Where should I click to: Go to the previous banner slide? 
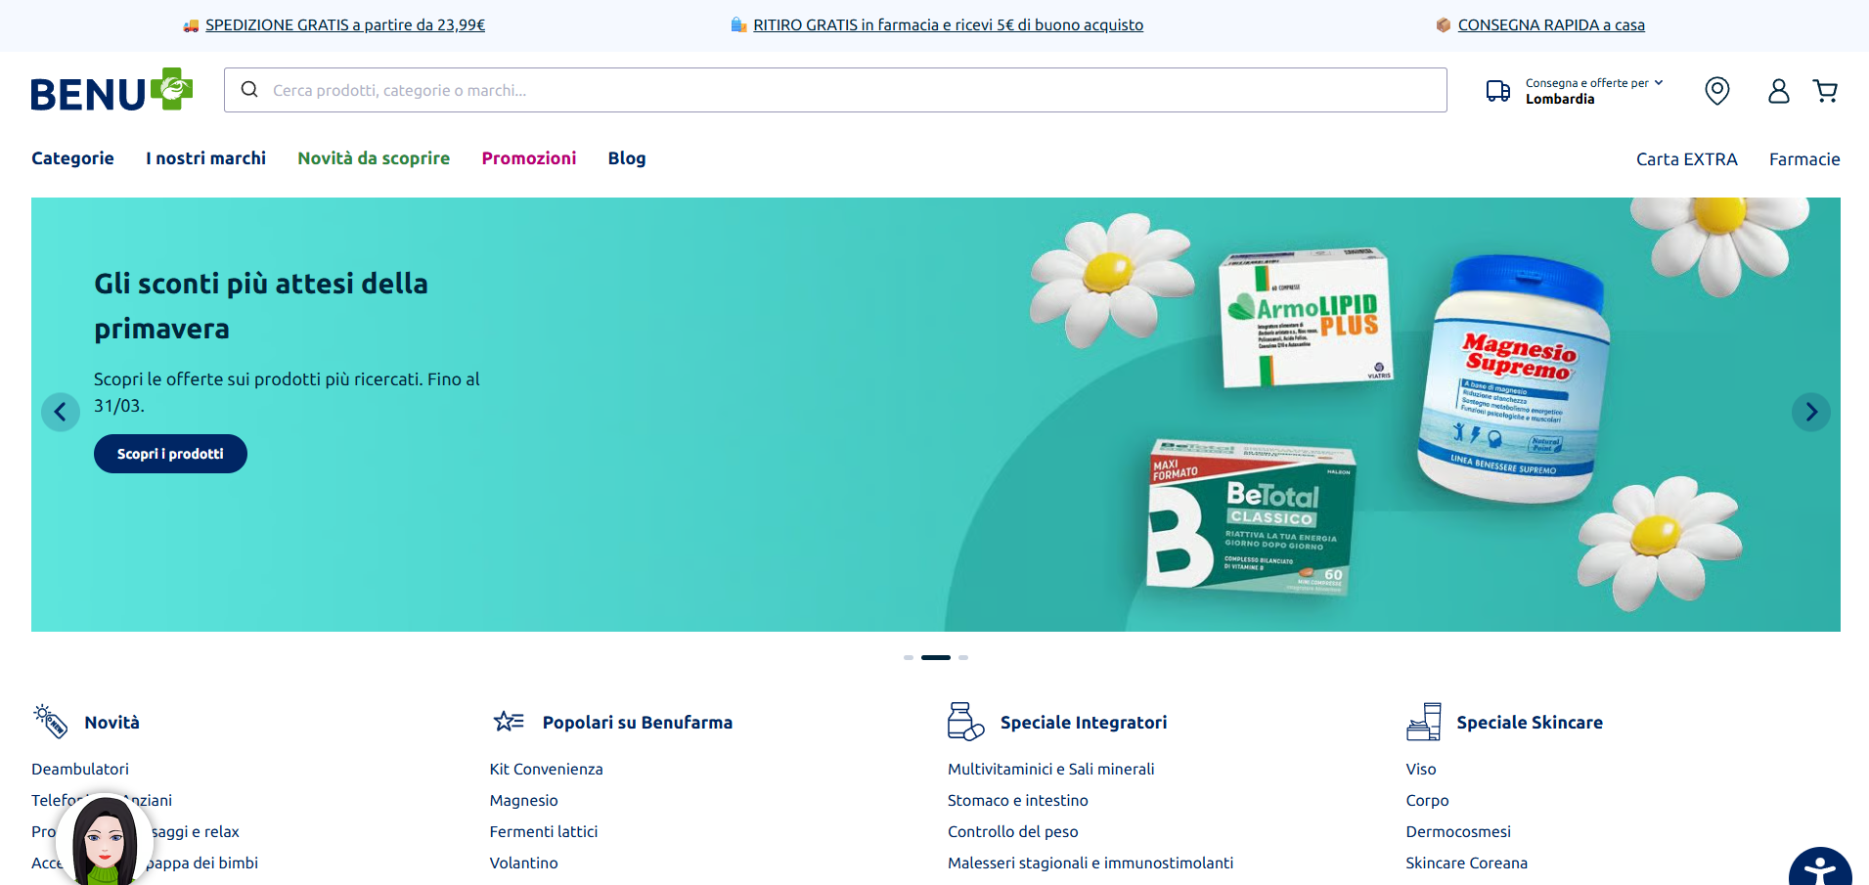pos(61,412)
